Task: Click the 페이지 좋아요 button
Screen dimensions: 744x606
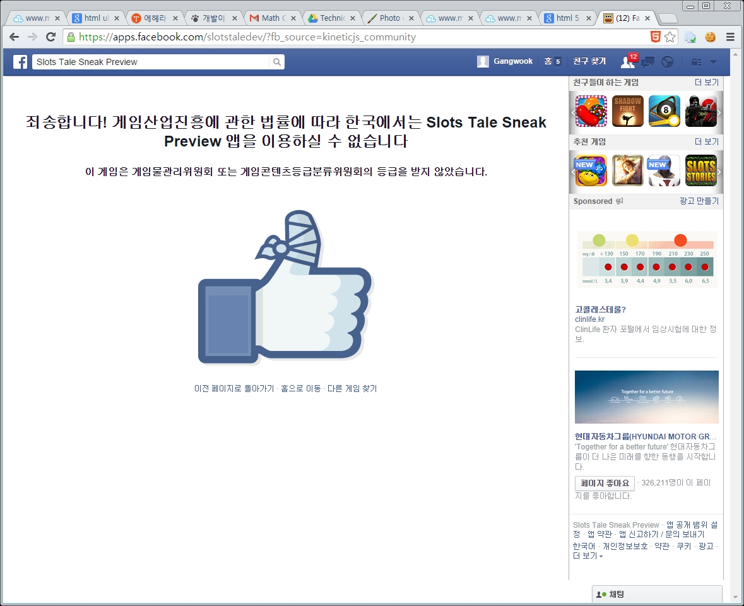Action: (x=605, y=483)
